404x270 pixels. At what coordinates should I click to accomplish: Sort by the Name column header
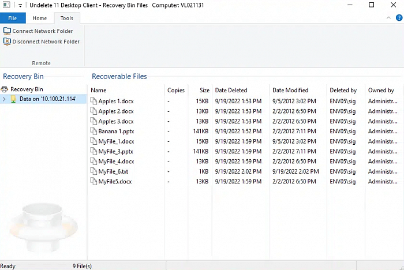point(99,90)
